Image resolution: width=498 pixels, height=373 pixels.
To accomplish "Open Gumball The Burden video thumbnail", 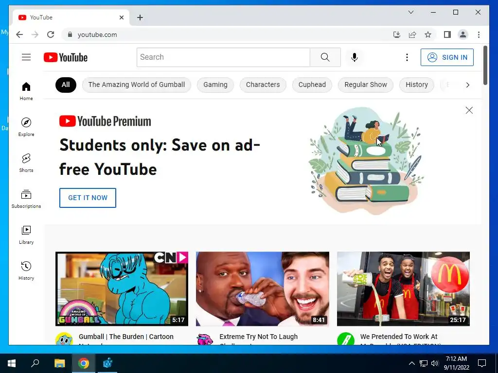I will pos(122,288).
